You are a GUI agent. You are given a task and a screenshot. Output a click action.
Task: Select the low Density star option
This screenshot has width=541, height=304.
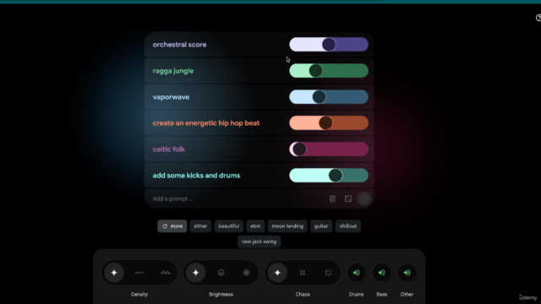(x=114, y=273)
